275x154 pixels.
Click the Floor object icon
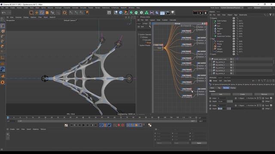tap(162, 12)
